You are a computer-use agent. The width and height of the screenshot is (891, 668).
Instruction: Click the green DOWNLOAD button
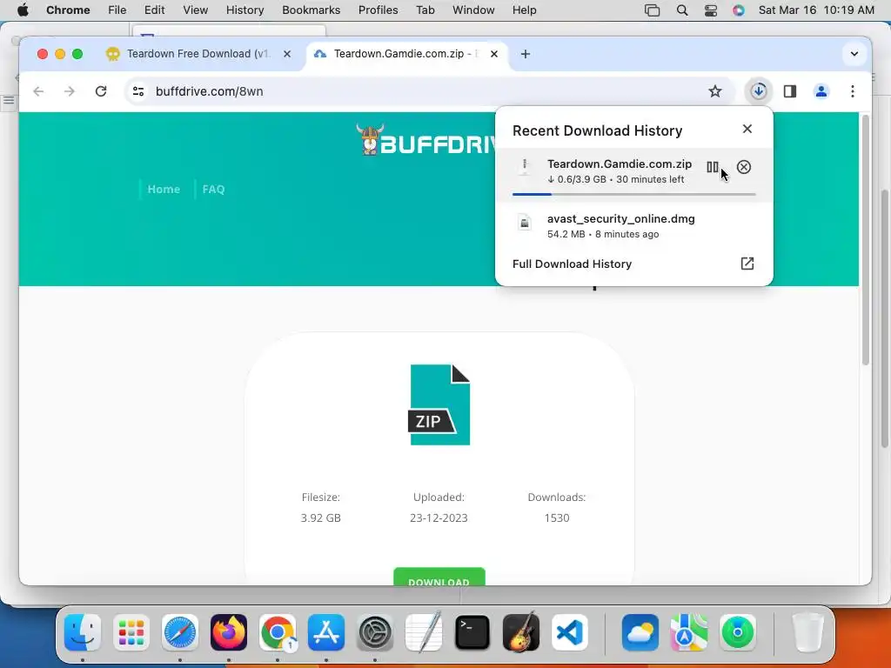[439, 576]
